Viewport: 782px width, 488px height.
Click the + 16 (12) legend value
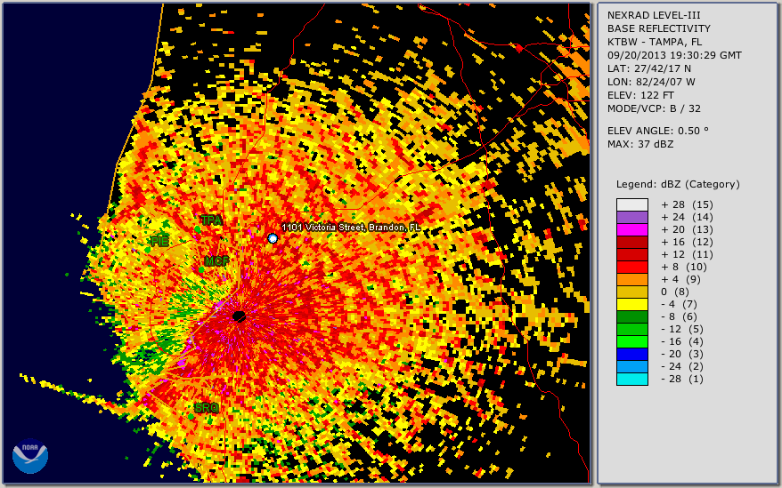(x=688, y=242)
